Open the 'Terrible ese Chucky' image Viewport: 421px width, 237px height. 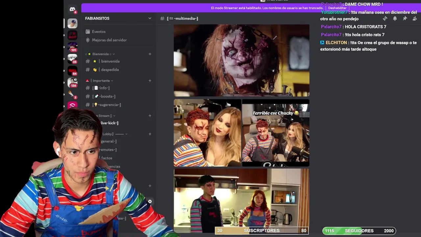[276, 133]
